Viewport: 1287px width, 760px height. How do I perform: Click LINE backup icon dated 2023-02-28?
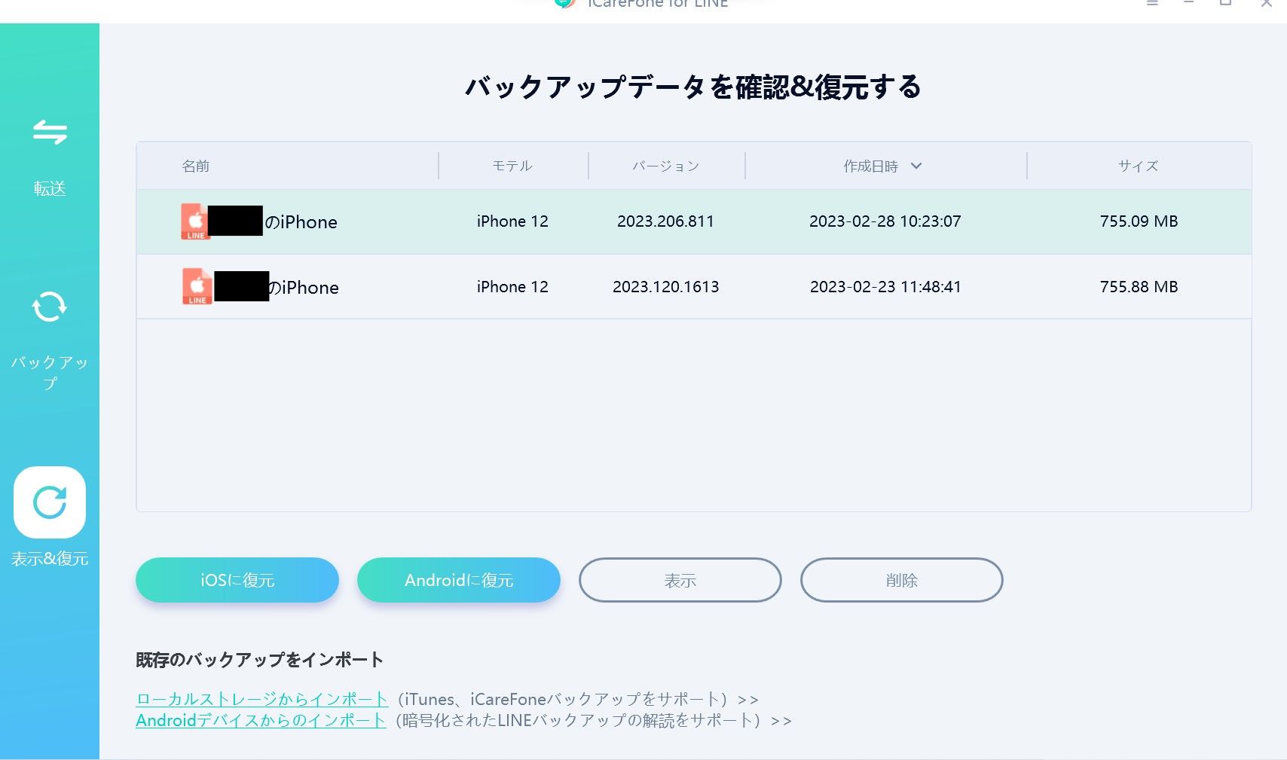point(195,221)
